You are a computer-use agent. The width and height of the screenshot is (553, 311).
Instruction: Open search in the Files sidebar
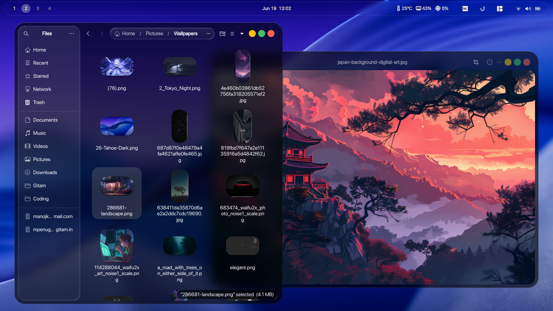pyautogui.click(x=26, y=34)
